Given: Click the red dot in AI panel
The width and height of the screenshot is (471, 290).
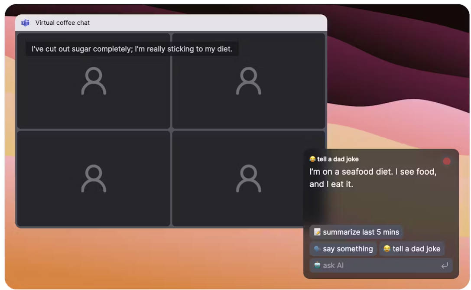Looking at the screenshot, I should coord(446,161).
